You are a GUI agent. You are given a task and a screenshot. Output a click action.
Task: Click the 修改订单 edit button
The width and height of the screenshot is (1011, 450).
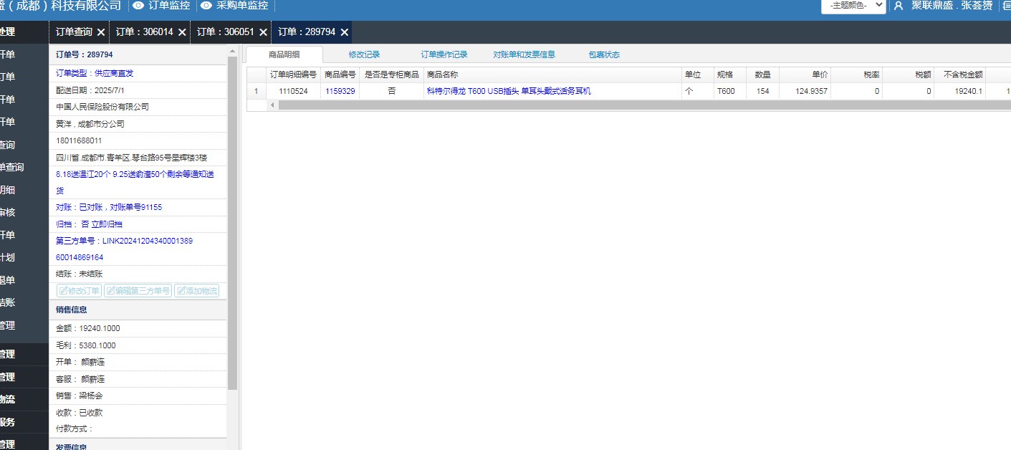click(80, 291)
